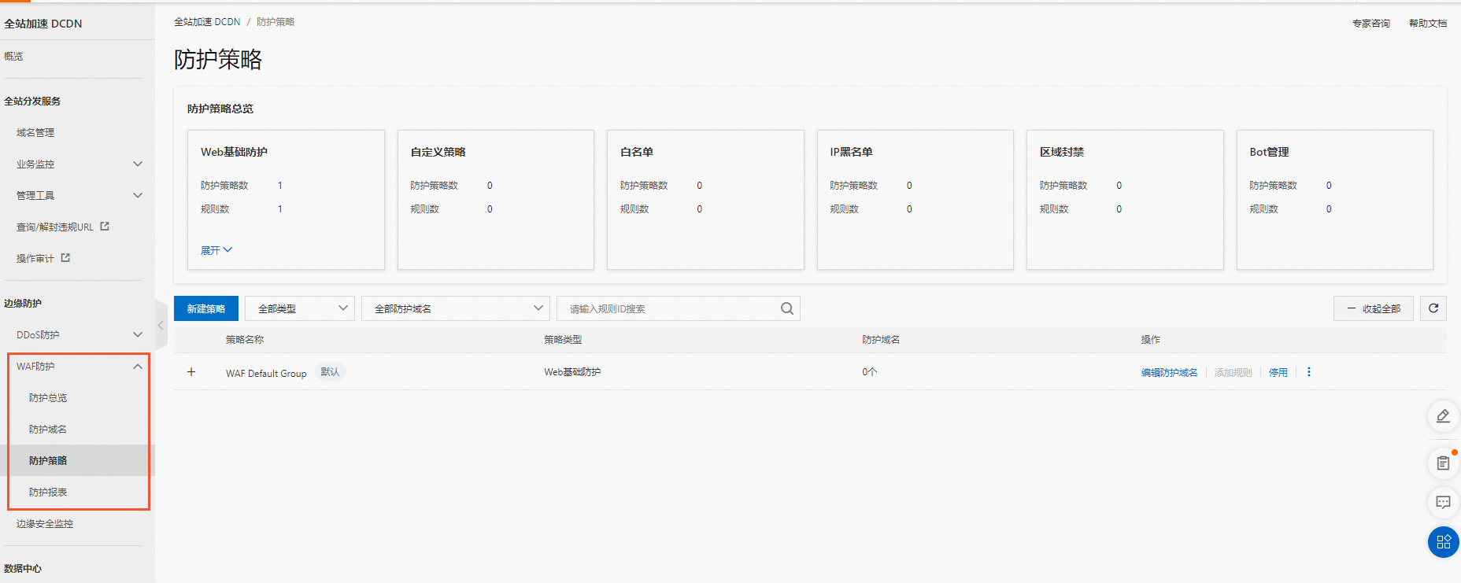The image size is (1461, 583).
Task: Open the floating chat feedback icon
Action: click(x=1443, y=502)
